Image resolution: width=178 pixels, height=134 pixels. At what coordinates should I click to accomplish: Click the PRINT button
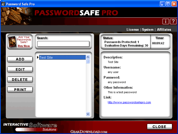coord(20,90)
